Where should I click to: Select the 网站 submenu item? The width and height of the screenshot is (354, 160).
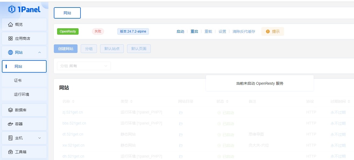click(x=24, y=66)
